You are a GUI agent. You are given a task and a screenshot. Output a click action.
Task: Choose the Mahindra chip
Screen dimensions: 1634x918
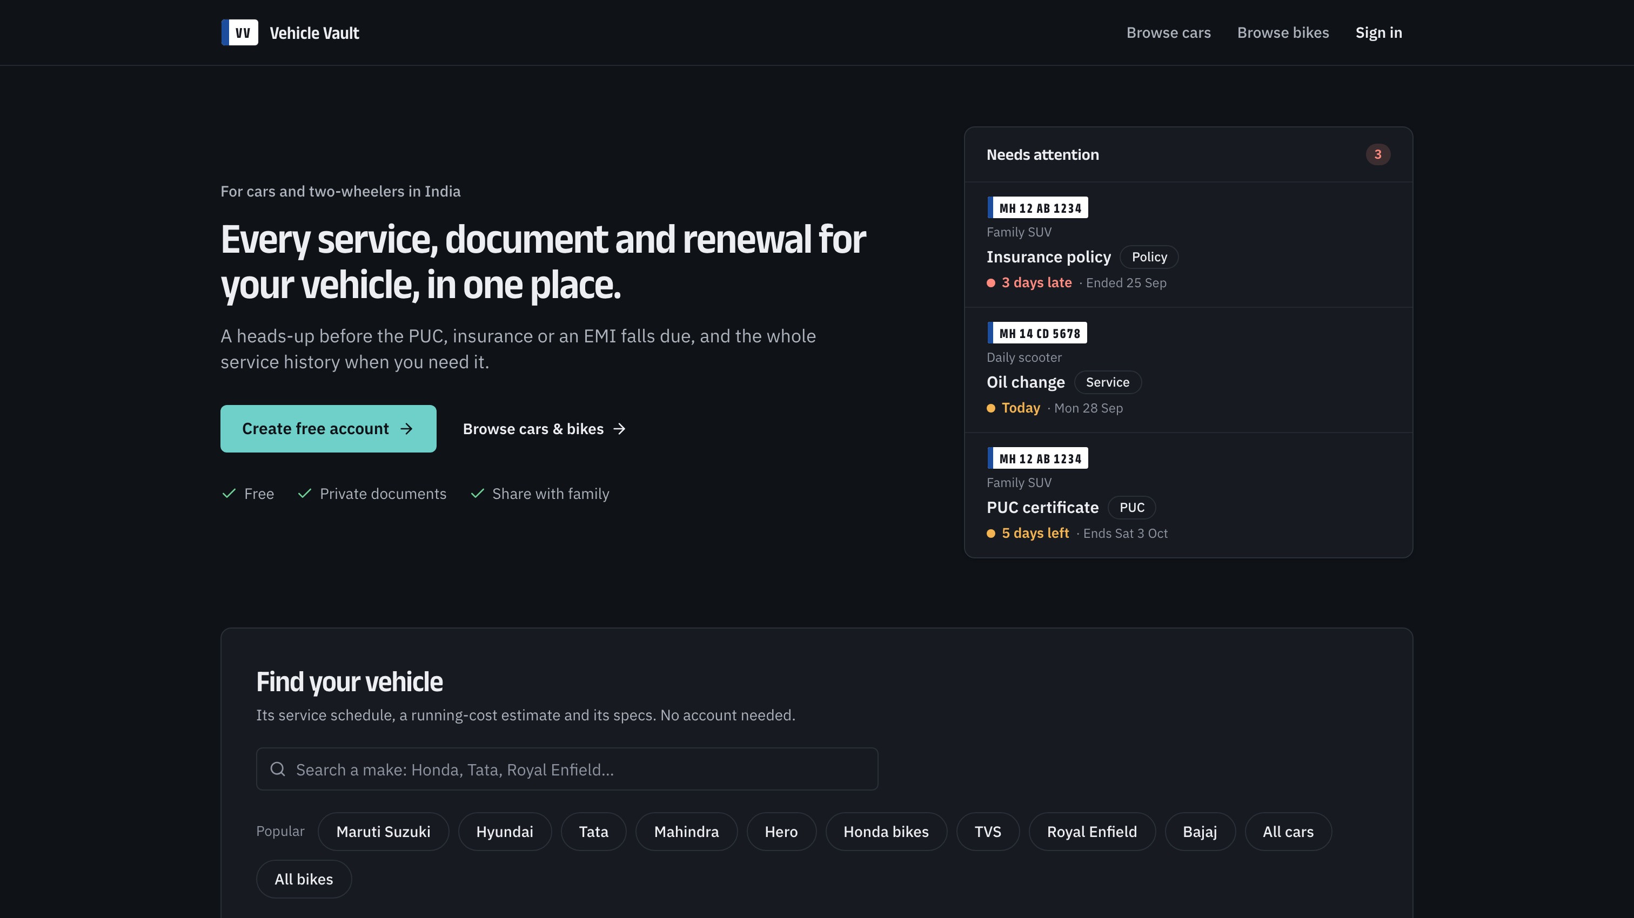coord(686,832)
